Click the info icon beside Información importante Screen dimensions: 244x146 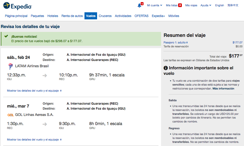pos(166,68)
